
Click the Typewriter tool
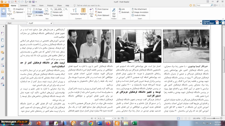click(x=74, y=11)
